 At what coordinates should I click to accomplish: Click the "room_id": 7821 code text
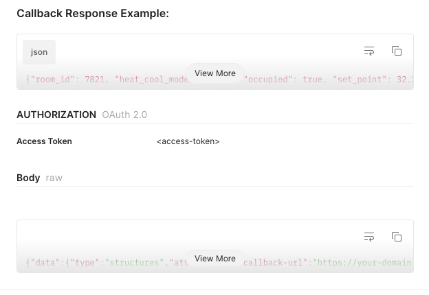tap(67, 80)
